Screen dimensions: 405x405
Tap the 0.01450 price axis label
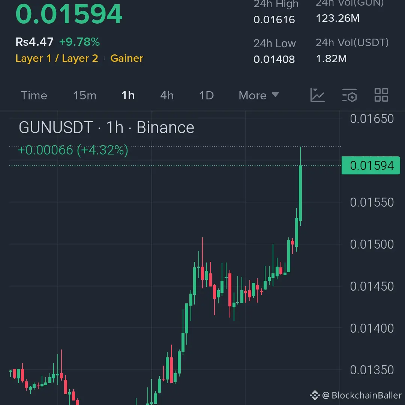pos(372,286)
